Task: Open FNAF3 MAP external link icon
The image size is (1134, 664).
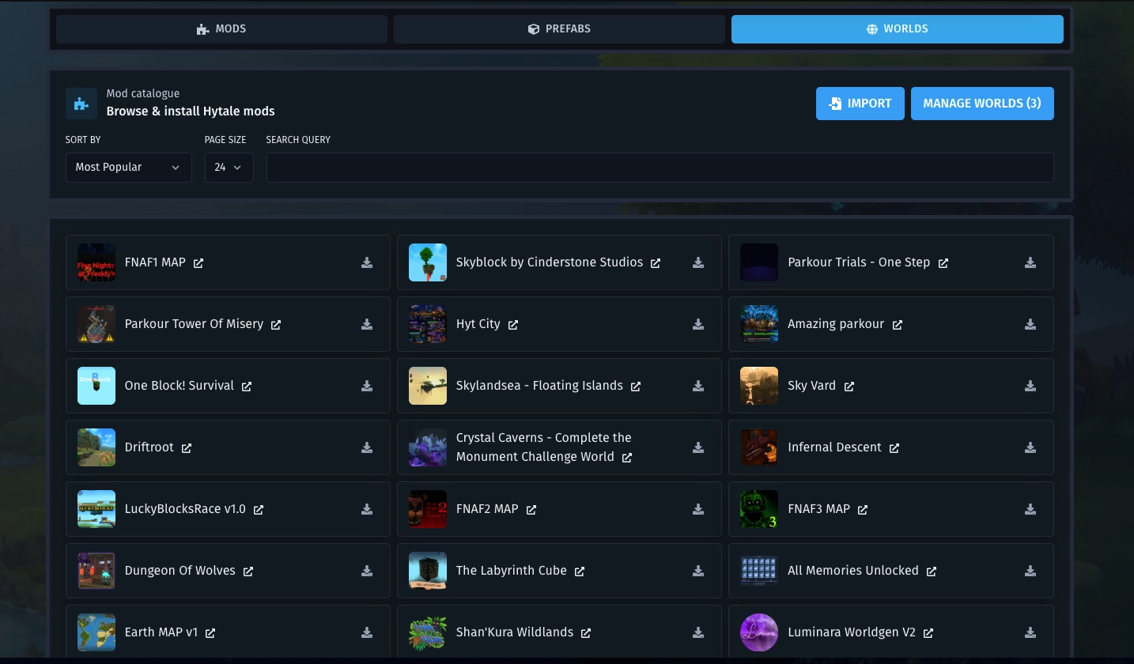Action: [863, 510]
